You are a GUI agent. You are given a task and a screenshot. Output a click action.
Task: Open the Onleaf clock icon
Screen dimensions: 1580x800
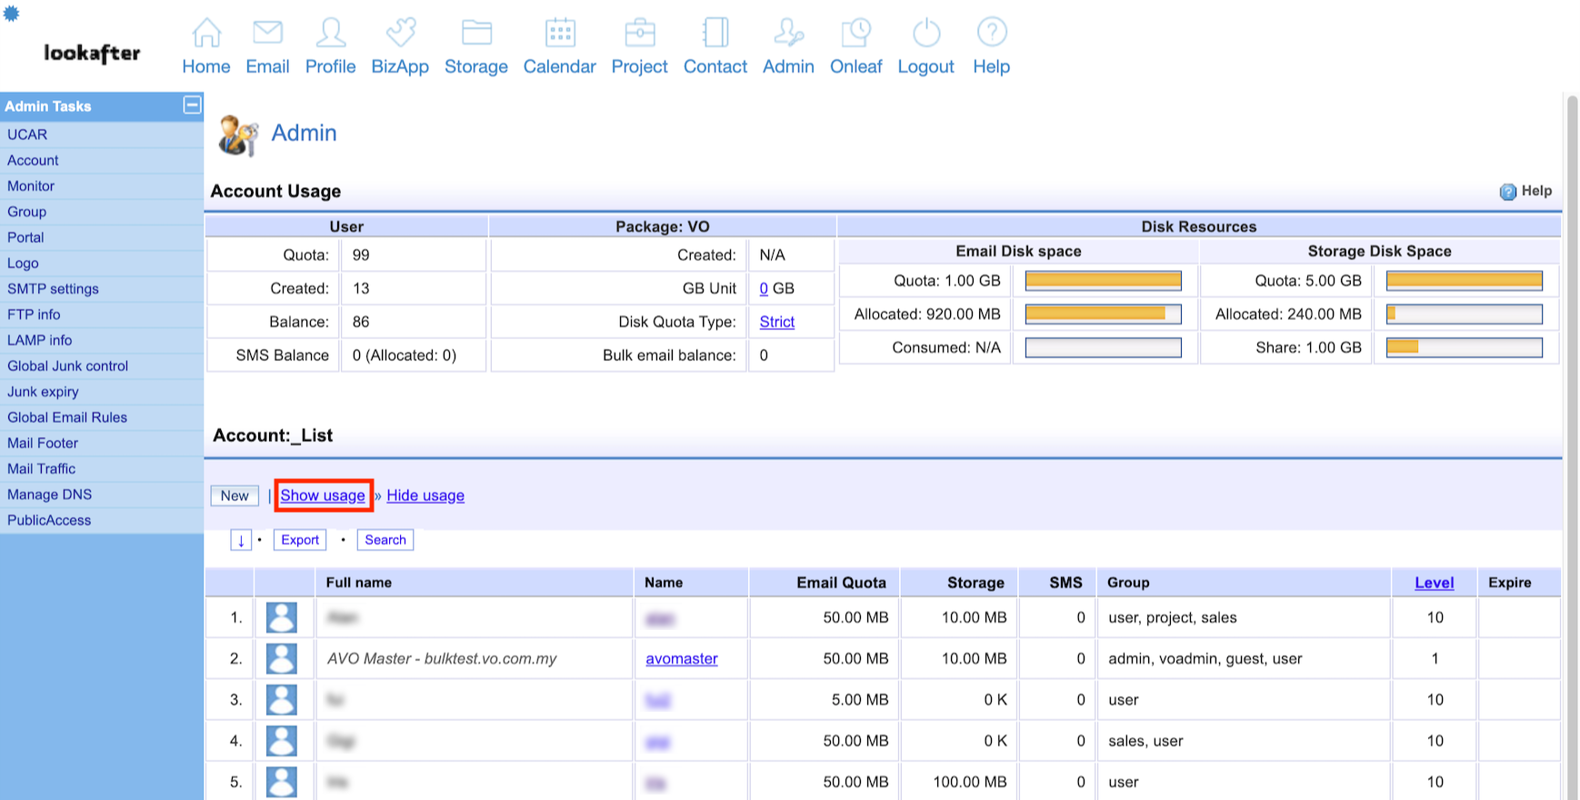click(855, 33)
